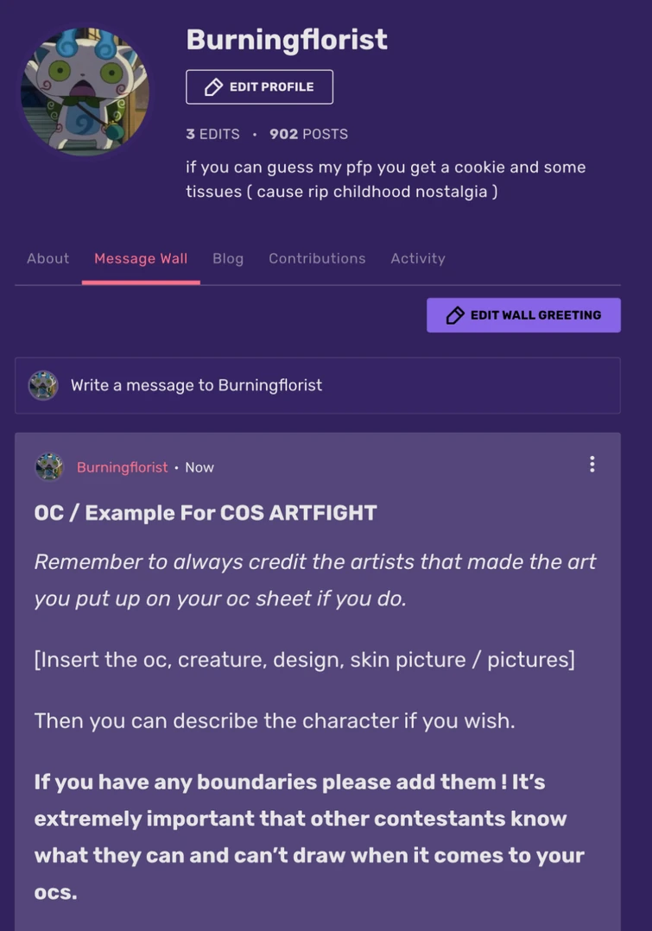Switch to the About tab
Image resolution: width=652 pixels, height=931 pixels.
click(x=47, y=258)
